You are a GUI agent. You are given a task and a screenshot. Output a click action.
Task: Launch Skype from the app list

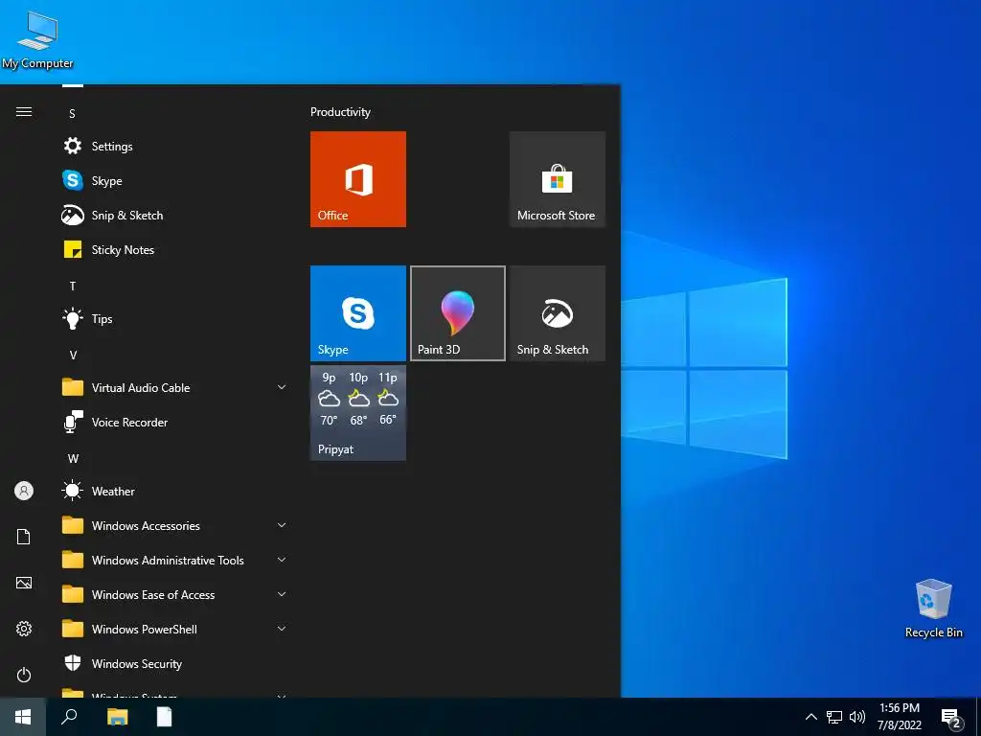pyautogui.click(x=175, y=181)
